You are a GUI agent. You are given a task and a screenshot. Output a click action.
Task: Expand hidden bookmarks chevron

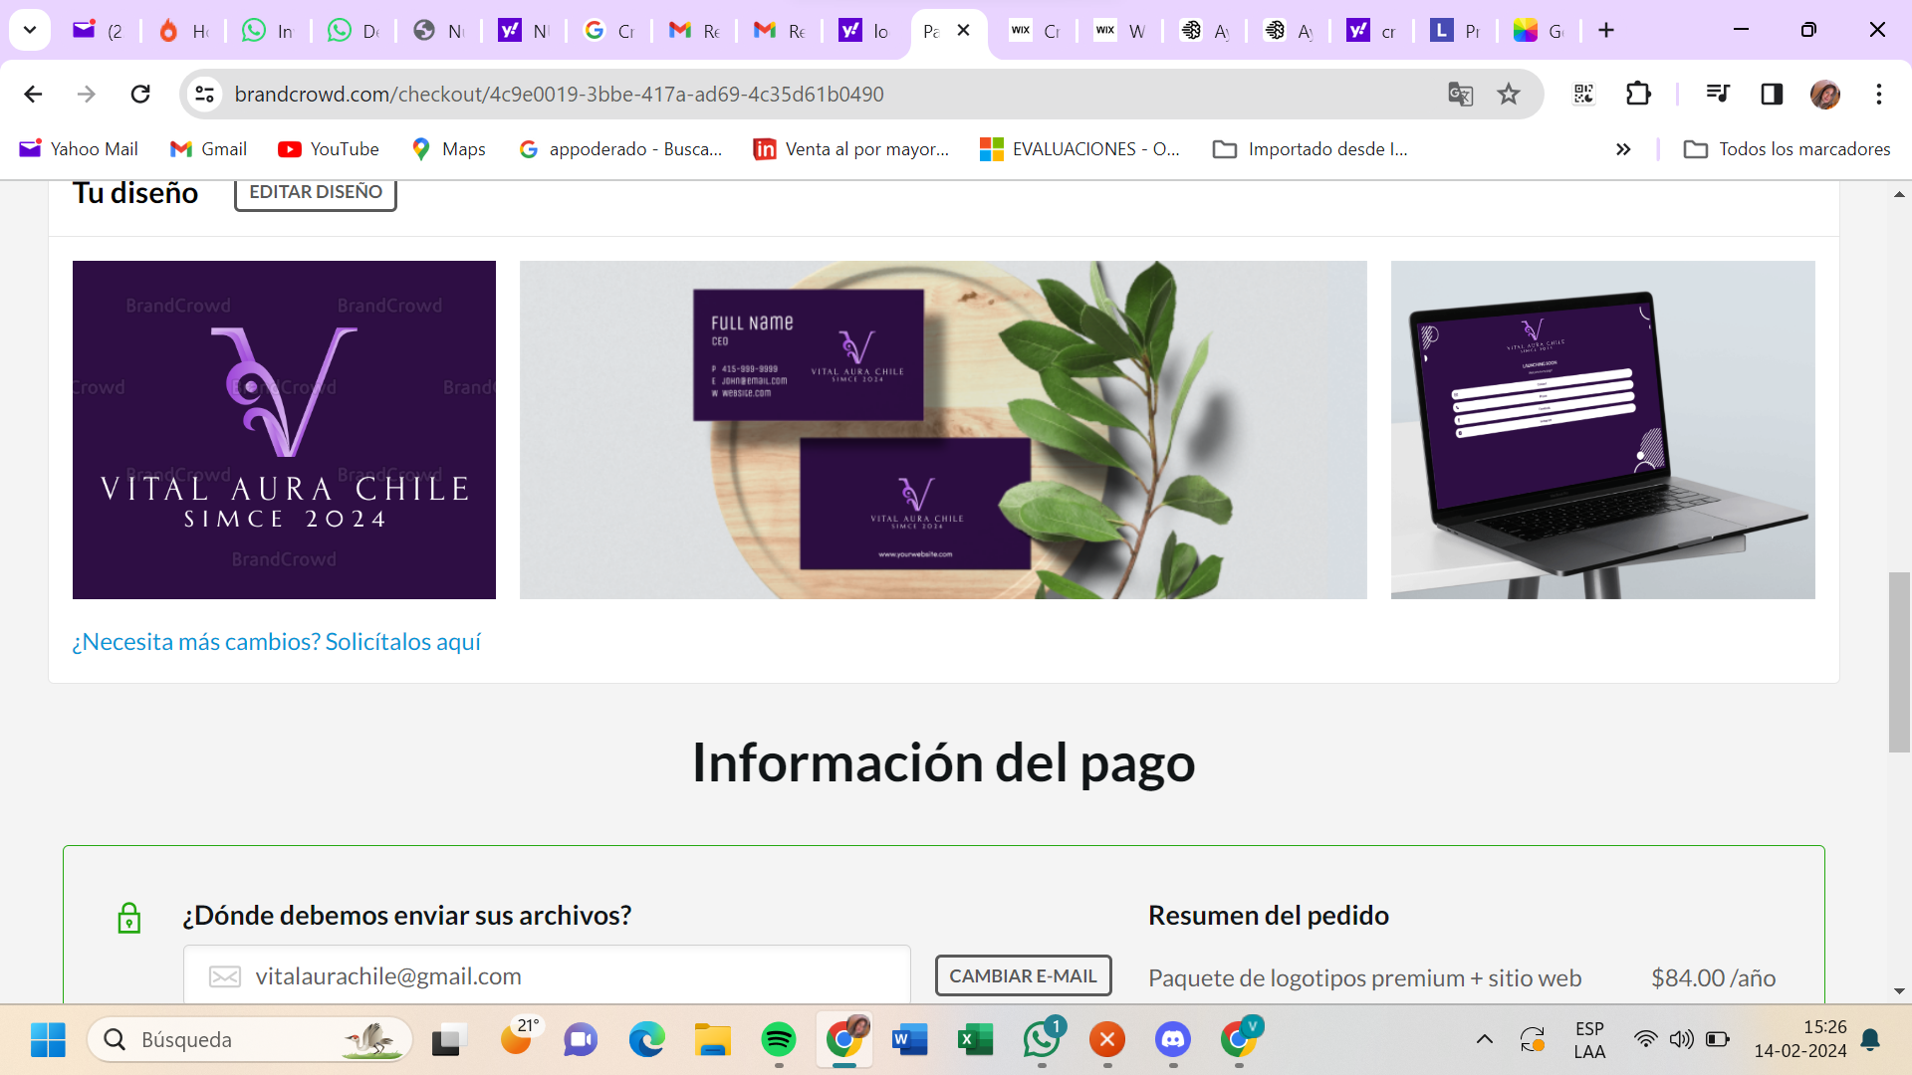click(x=1623, y=149)
